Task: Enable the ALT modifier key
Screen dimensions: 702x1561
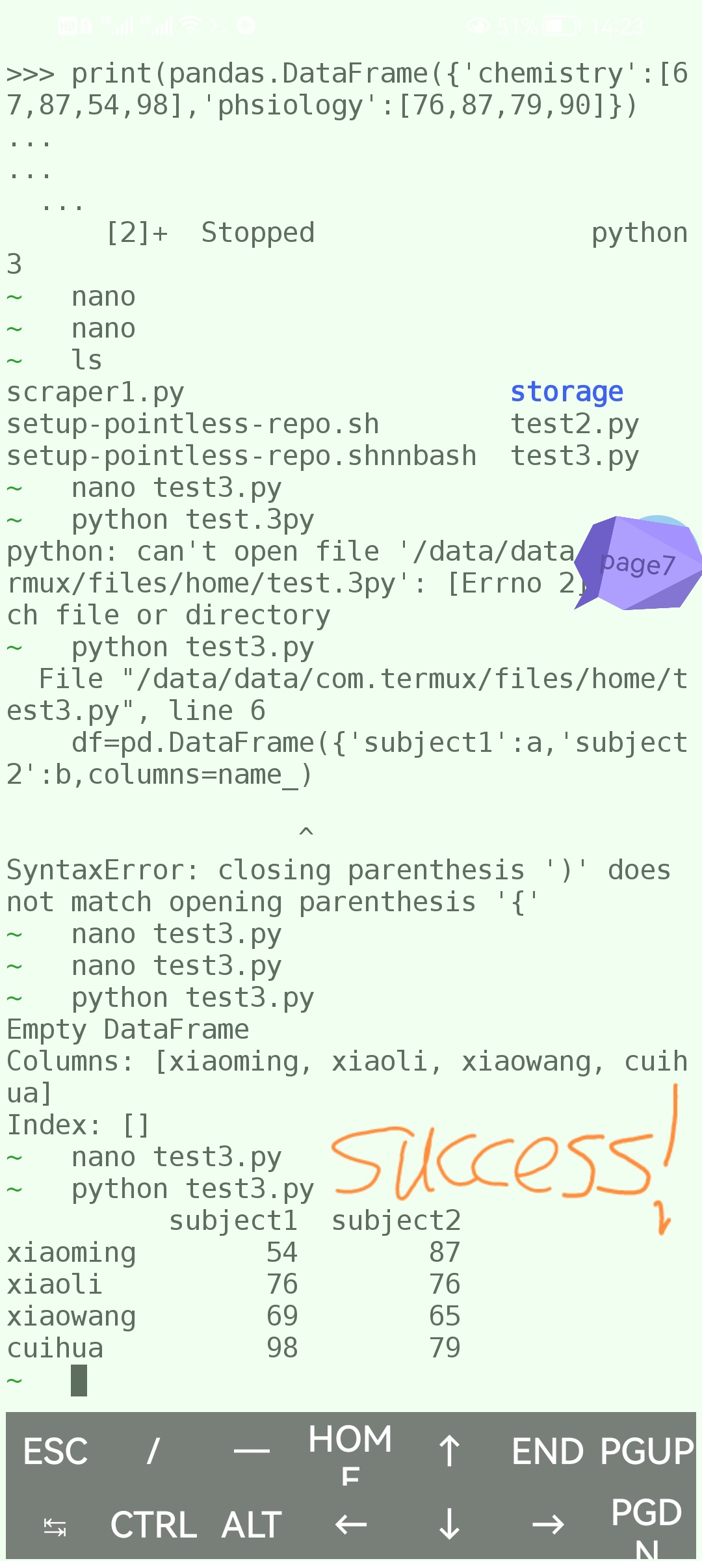Action: [x=250, y=1523]
